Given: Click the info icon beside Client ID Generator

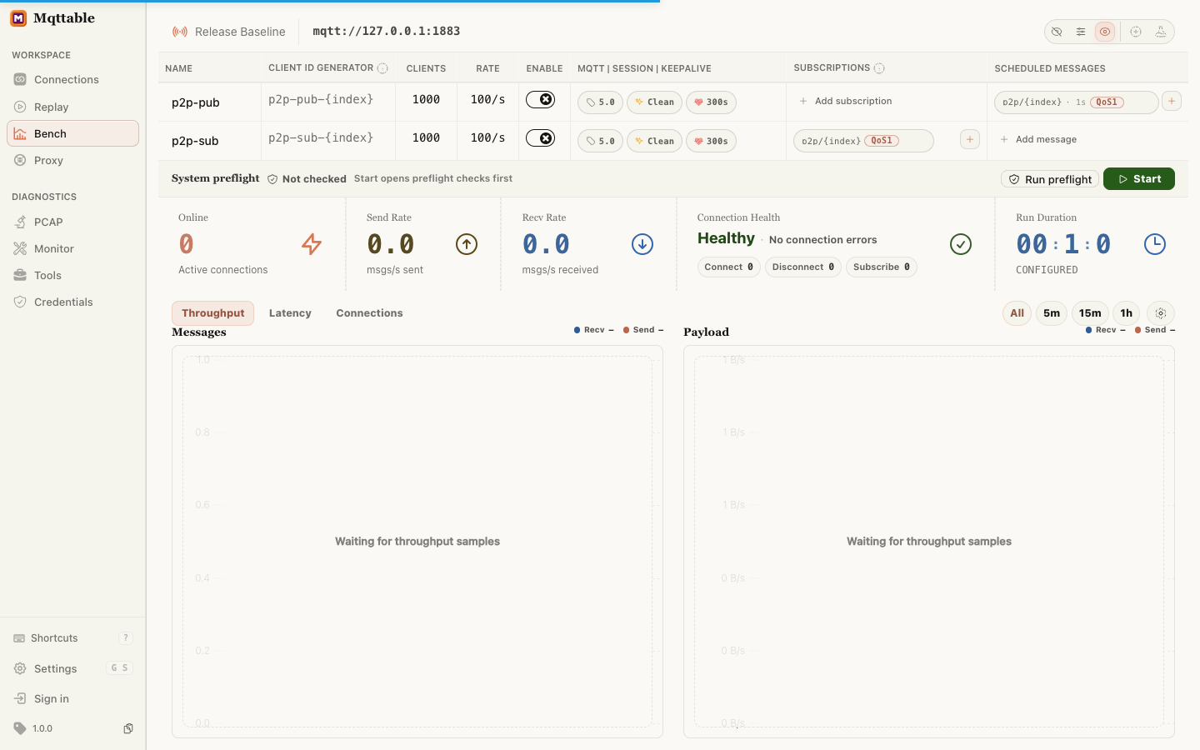Looking at the screenshot, I should tap(382, 68).
